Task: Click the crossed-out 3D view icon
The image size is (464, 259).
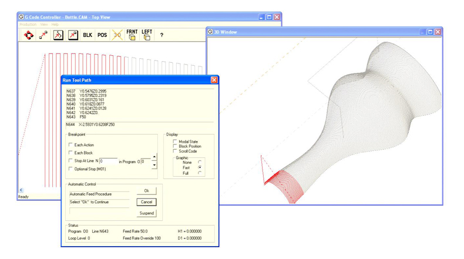Action: click(117, 35)
